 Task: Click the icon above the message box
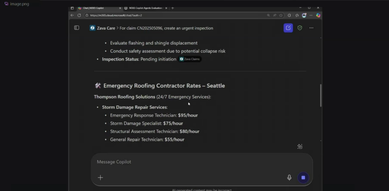pyautogui.click(x=300, y=147)
